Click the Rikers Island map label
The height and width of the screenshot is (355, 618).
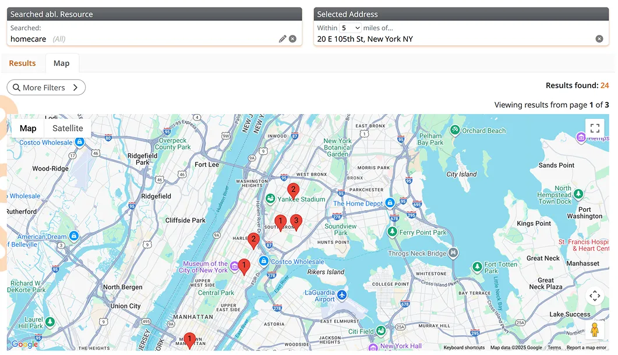[326, 272]
